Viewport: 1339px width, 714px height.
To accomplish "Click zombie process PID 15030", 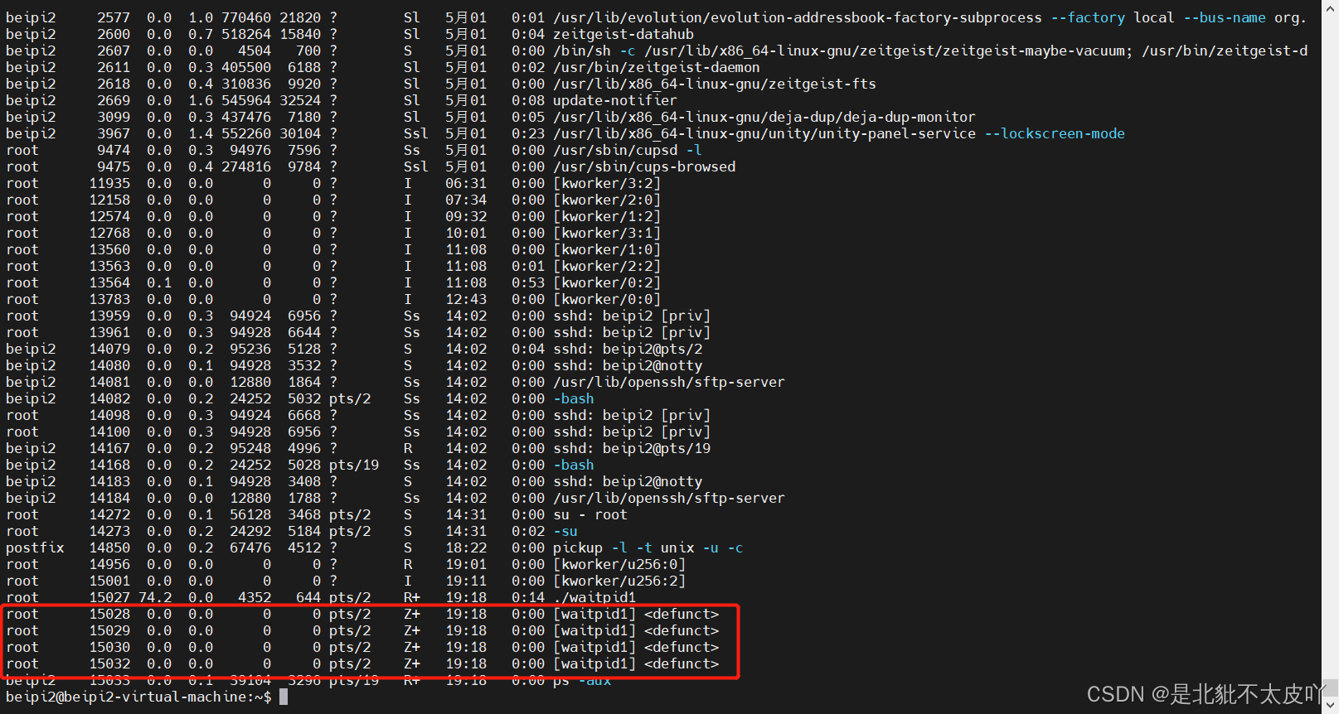I will [x=109, y=647].
